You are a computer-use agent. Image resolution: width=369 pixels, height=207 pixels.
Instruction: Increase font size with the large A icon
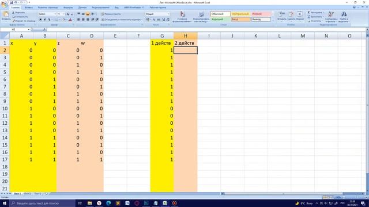pyautogui.click(x=68, y=14)
